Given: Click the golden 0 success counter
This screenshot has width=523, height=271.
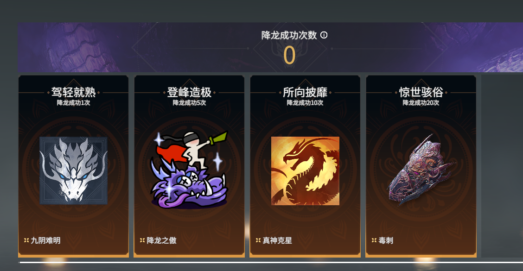Looking at the screenshot, I should [289, 55].
